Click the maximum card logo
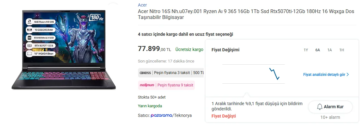Image resolution: width=361 pixels, height=125 pixels. click(147, 85)
